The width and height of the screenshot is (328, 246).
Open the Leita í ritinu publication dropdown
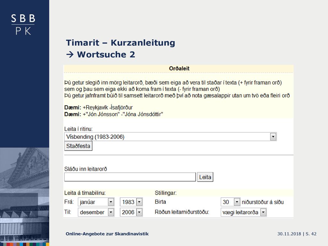(170, 136)
